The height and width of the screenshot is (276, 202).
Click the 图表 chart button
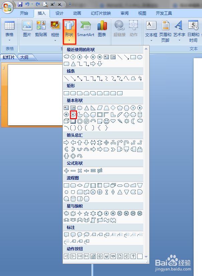pos(102,29)
